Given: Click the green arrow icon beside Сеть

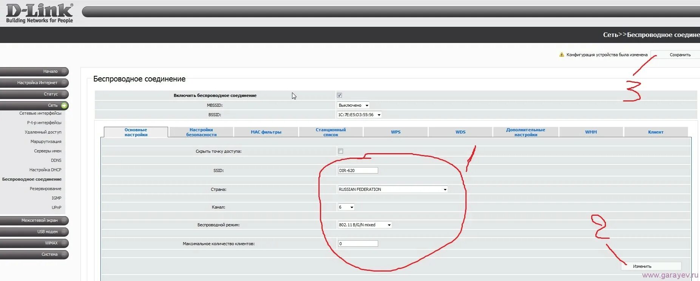Looking at the screenshot, I should click(x=64, y=105).
